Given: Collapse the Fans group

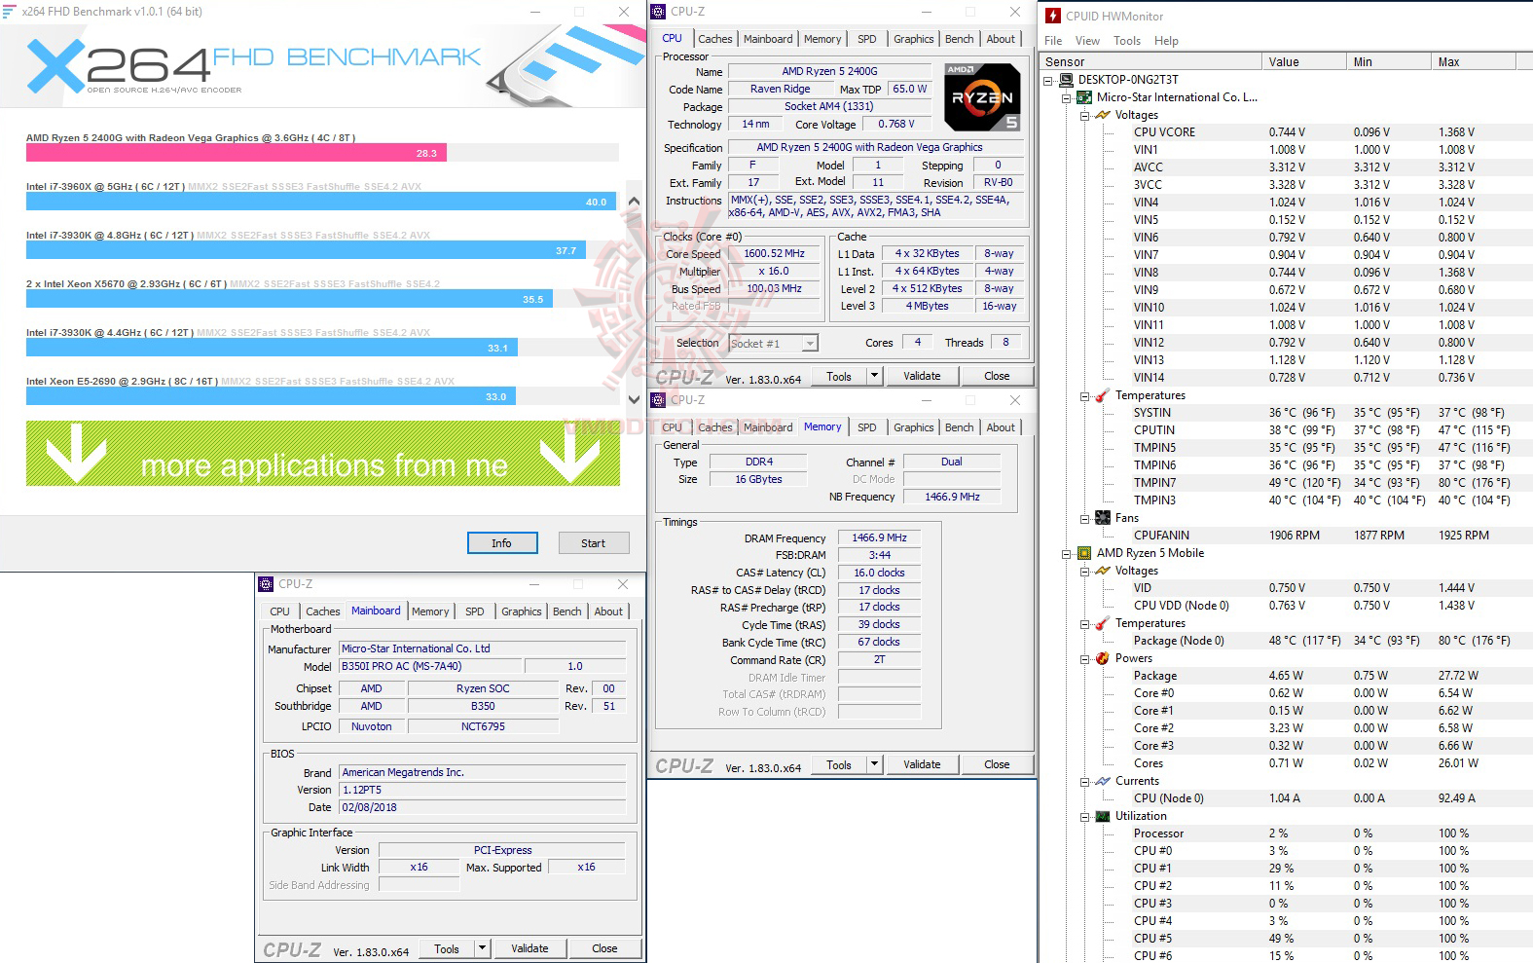Looking at the screenshot, I should coord(1084,518).
